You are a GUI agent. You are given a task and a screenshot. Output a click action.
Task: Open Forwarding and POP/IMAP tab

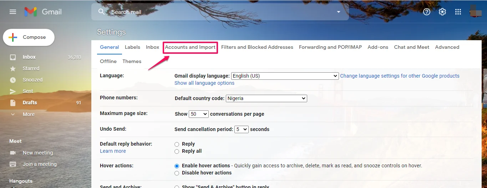(x=330, y=47)
